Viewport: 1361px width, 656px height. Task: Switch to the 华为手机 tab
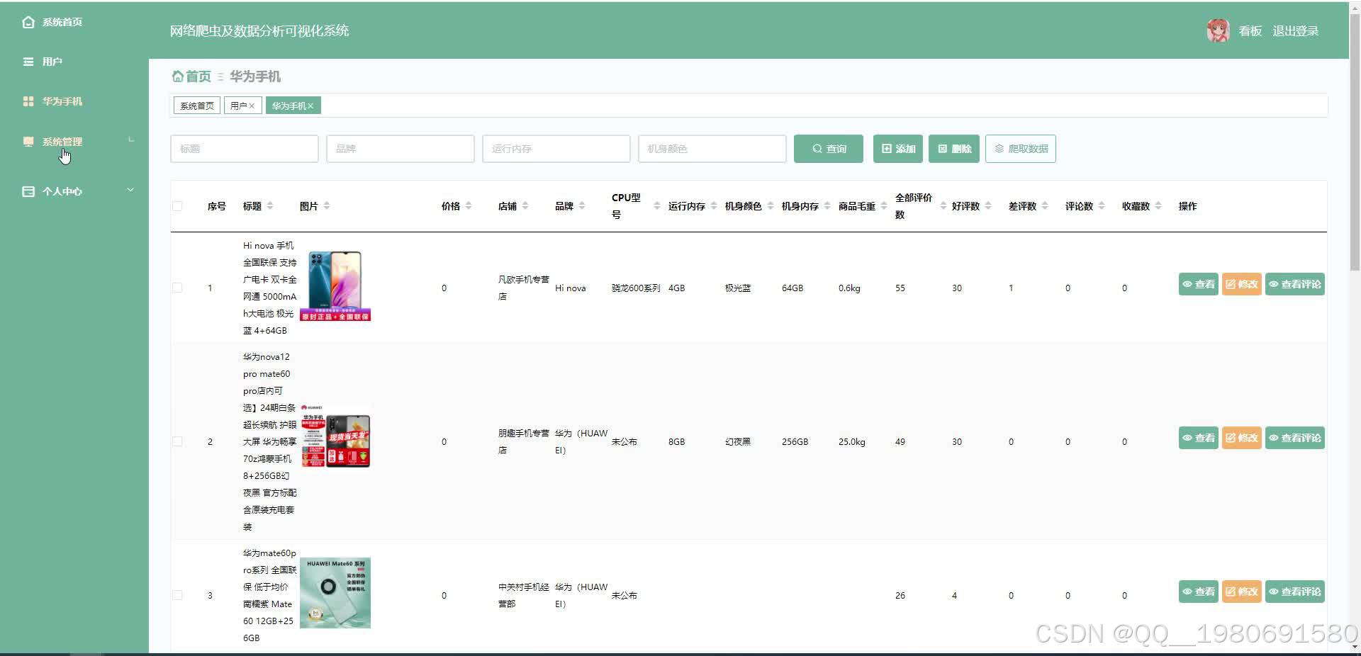click(293, 106)
